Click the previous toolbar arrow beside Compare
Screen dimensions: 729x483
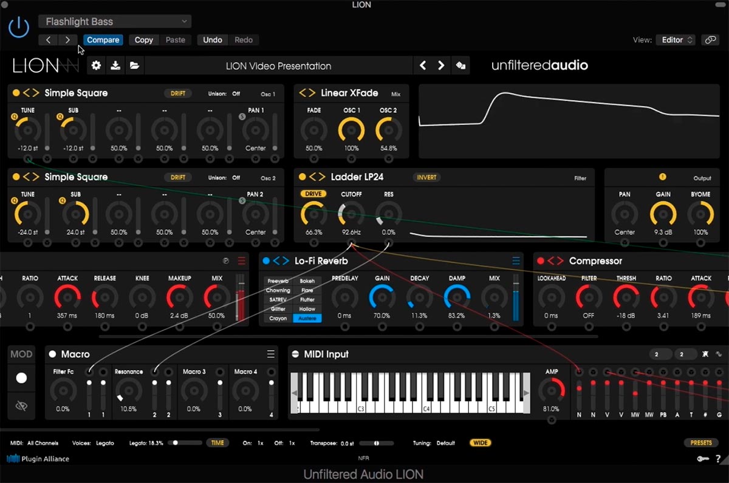[x=49, y=40]
